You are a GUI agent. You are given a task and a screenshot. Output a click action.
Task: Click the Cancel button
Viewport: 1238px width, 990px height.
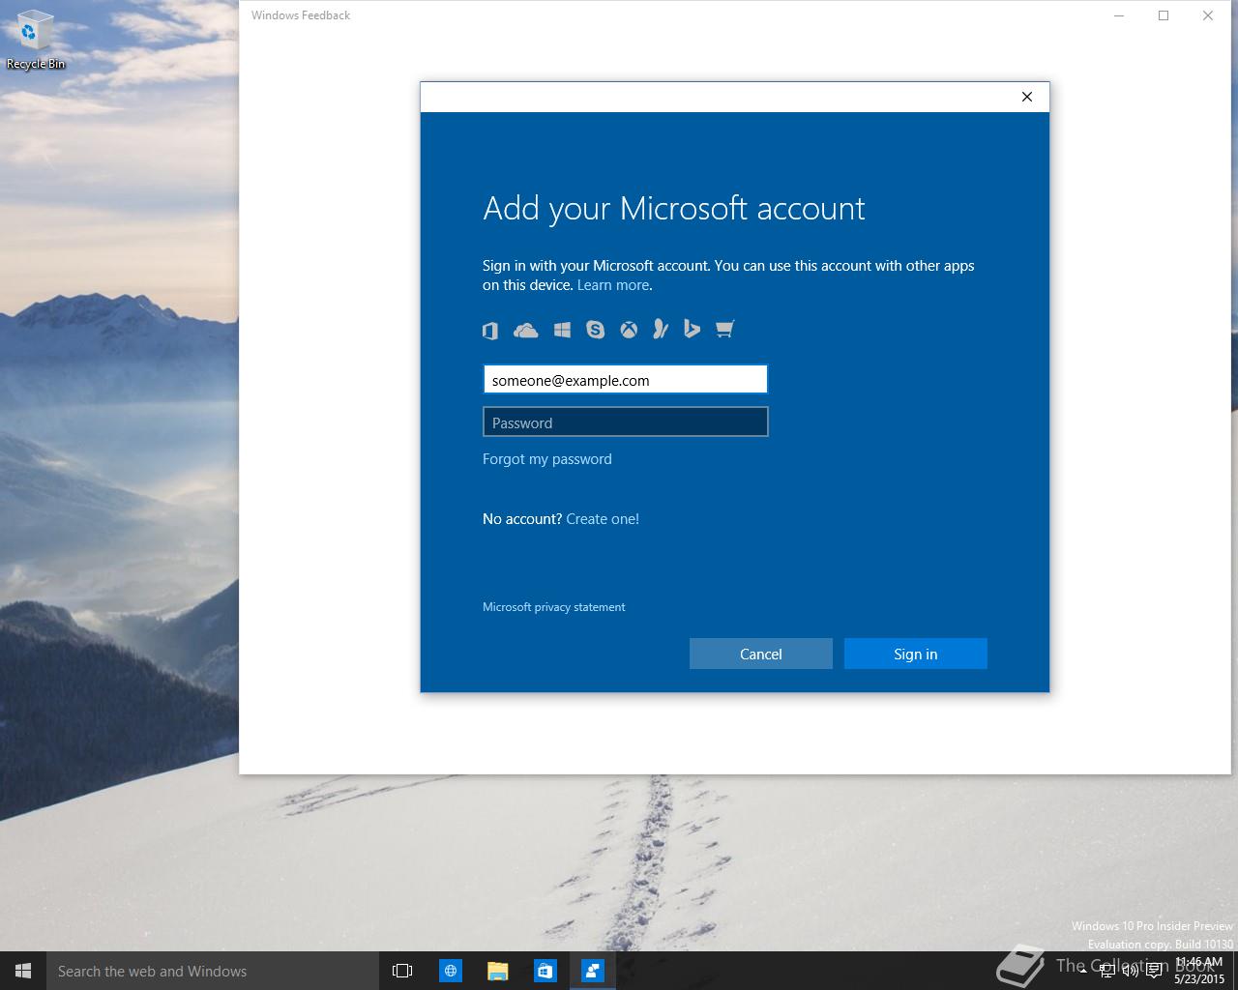(760, 654)
